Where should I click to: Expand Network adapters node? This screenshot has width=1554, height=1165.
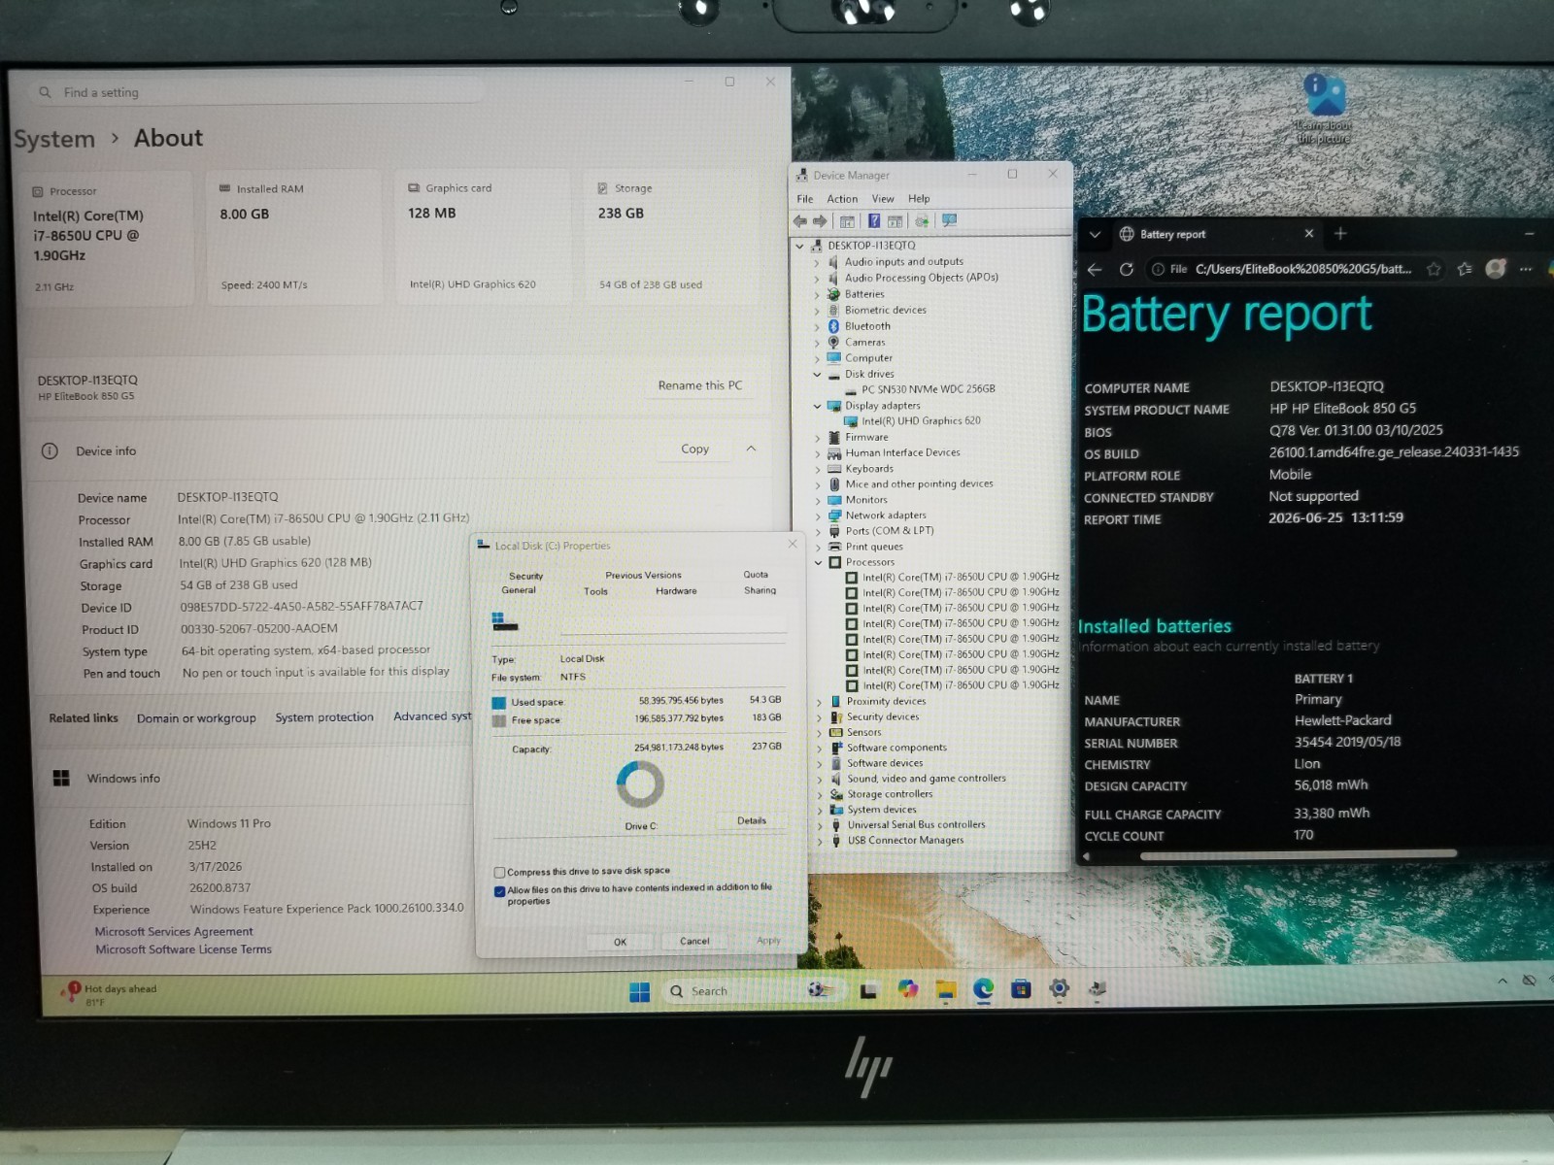pyautogui.click(x=818, y=516)
